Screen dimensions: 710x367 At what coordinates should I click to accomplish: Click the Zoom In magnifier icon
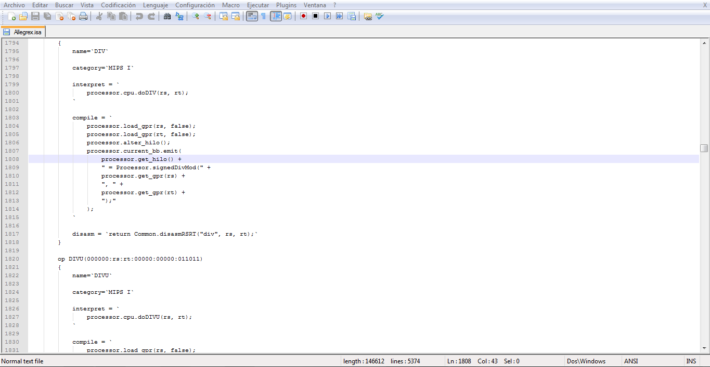coord(196,16)
